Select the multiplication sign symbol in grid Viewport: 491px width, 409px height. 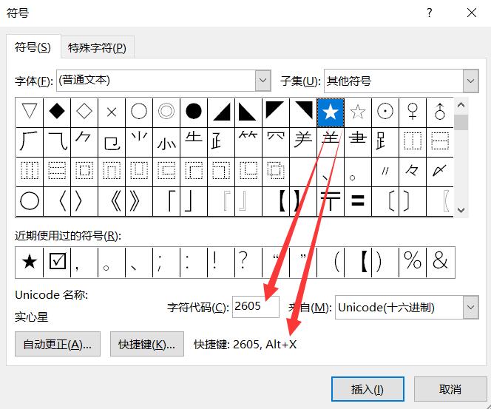pyautogui.click(x=112, y=112)
